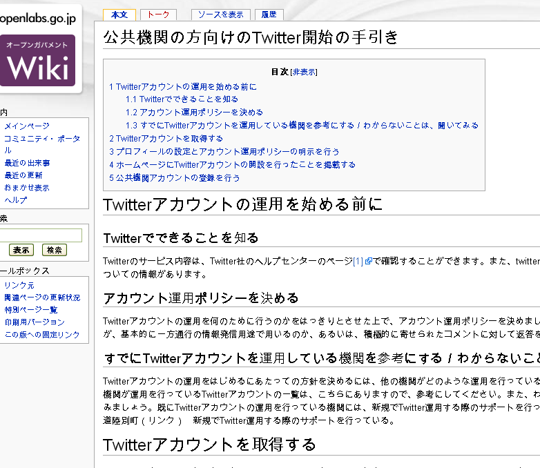This screenshot has width=540, height=468.
Task: Open 印刷用バージョン link
Action: pyautogui.click(x=35, y=322)
